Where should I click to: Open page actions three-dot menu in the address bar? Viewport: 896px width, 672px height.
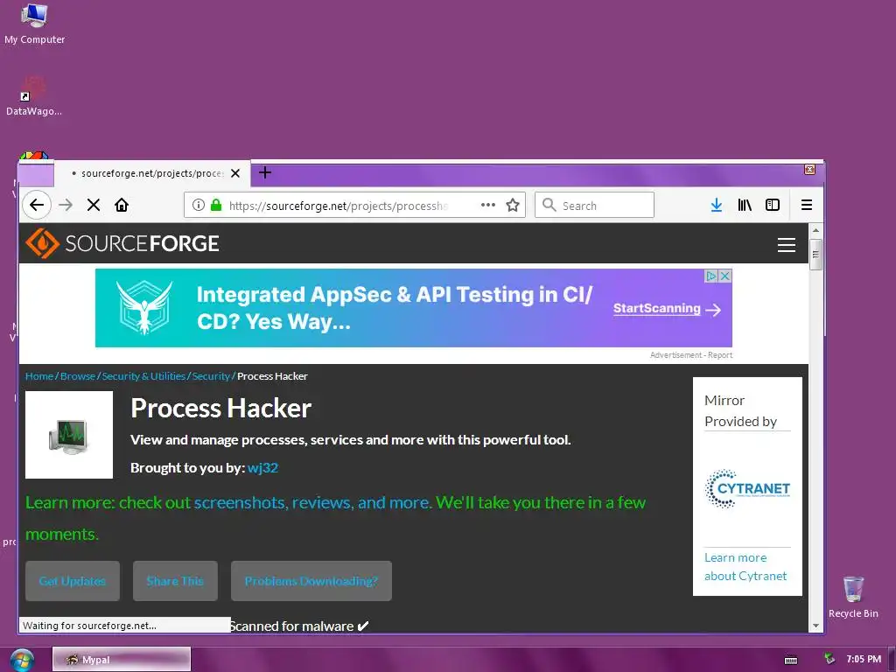click(x=487, y=205)
